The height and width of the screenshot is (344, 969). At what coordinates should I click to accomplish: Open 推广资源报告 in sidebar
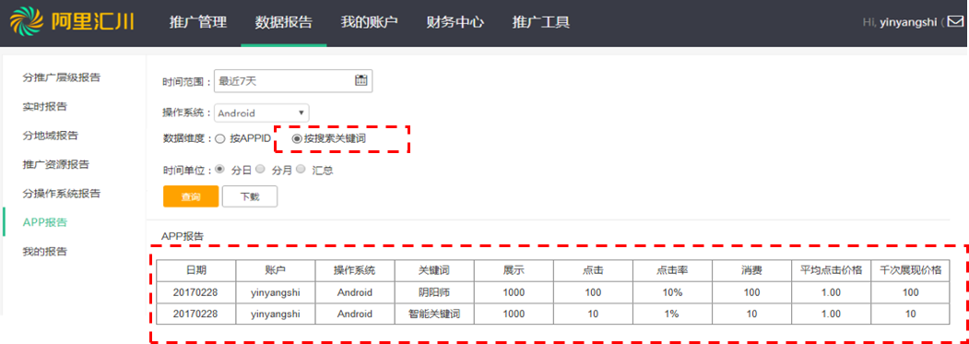55,164
